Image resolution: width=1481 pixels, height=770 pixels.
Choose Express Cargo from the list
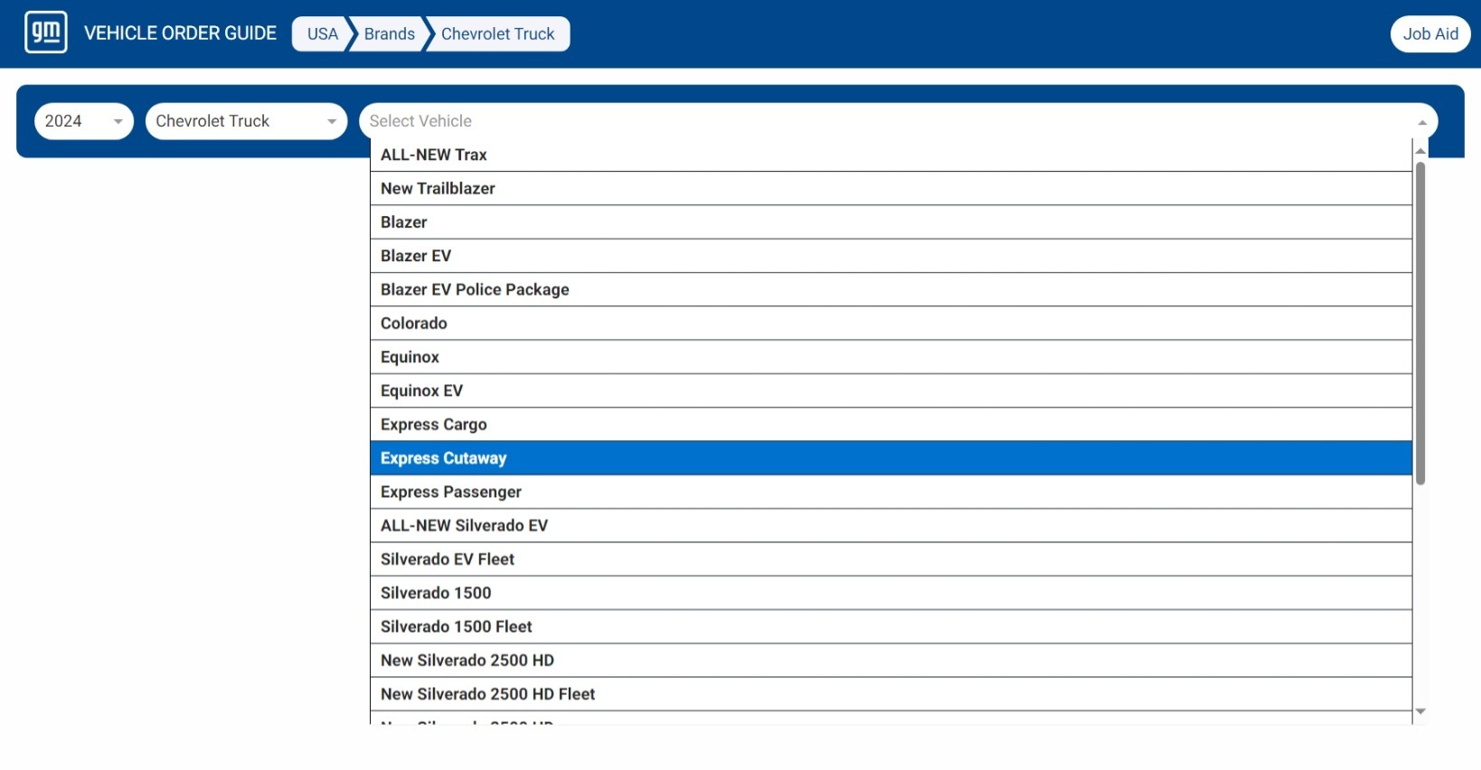(891, 425)
